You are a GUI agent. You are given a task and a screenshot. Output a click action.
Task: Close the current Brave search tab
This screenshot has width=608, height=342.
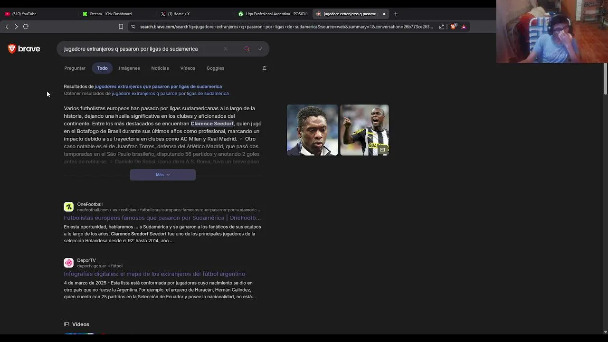coord(384,14)
